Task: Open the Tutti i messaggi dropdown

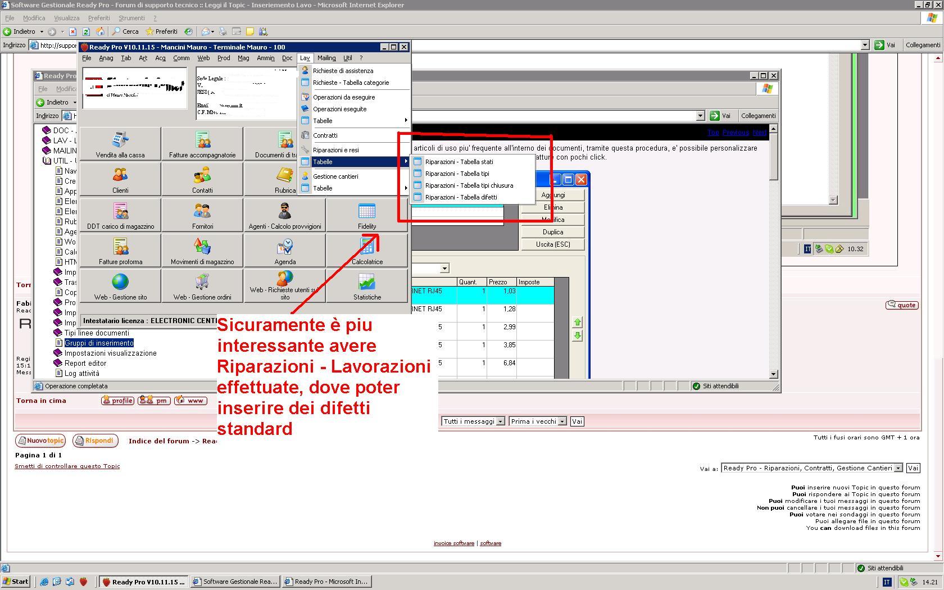Action: [x=473, y=421]
